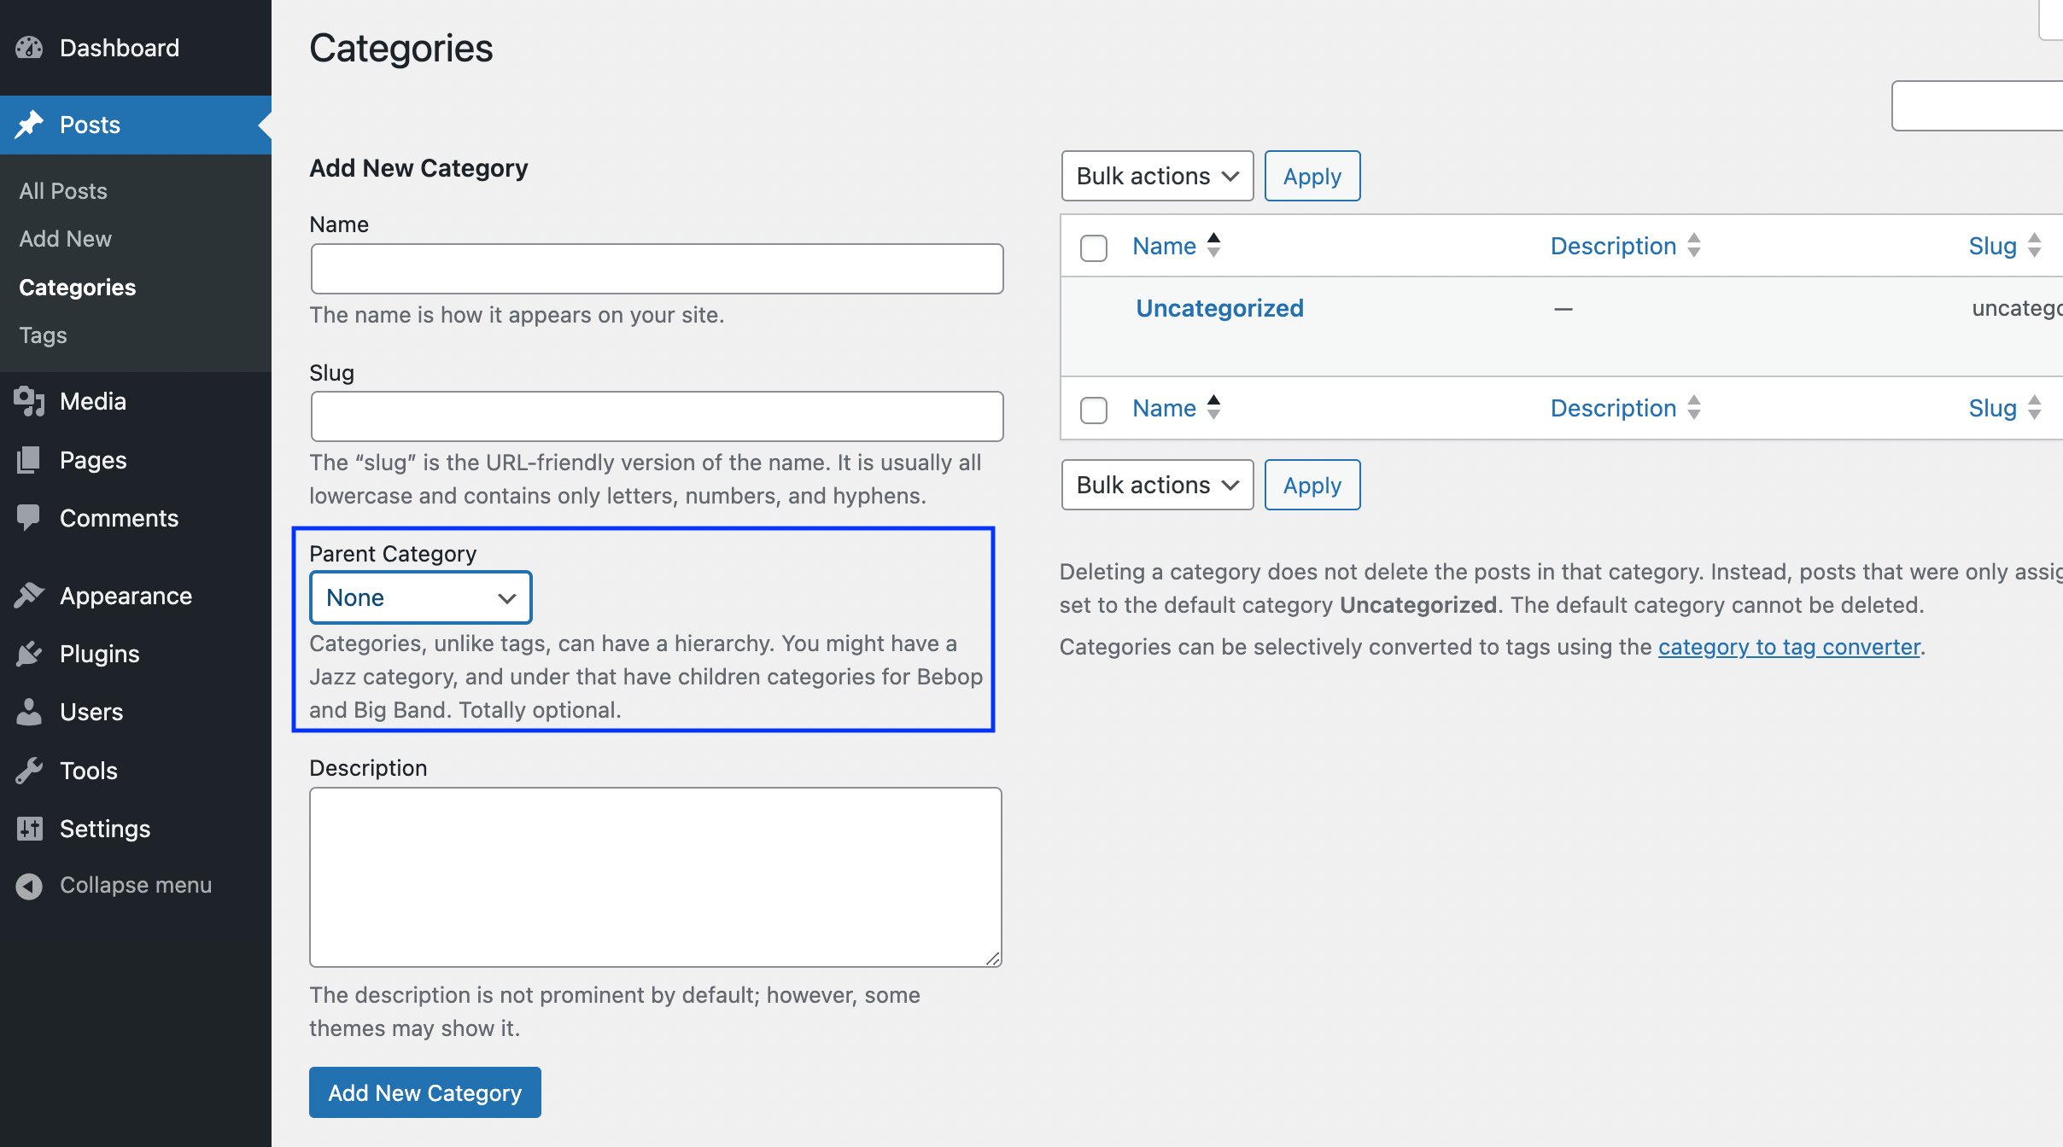Viewport: 2063px width, 1147px height.
Task: Click inside the category Name input field
Action: click(x=655, y=268)
